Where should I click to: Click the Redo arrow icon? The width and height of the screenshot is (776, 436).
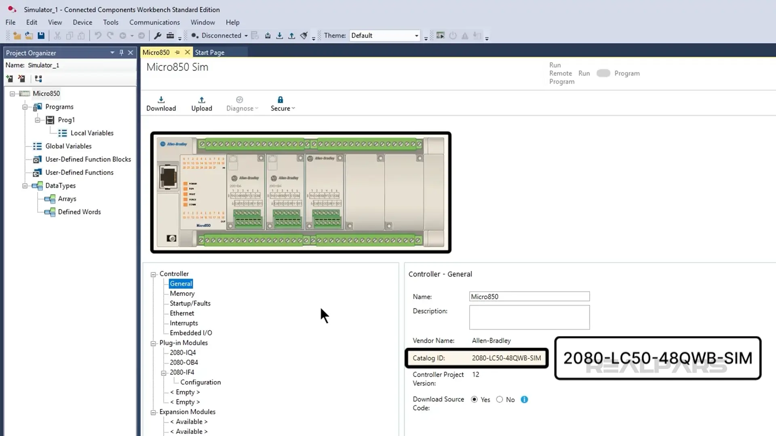[x=110, y=36]
